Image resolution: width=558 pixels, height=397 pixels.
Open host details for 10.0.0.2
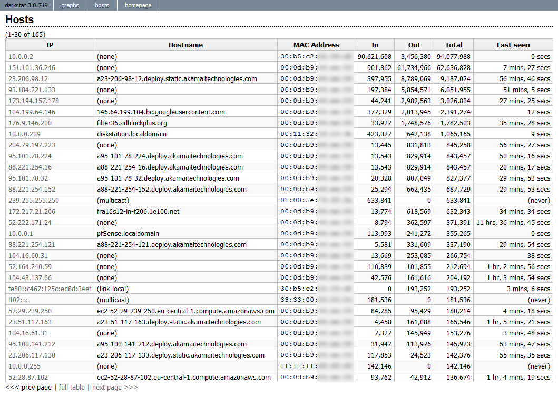[x=21, y=56]
